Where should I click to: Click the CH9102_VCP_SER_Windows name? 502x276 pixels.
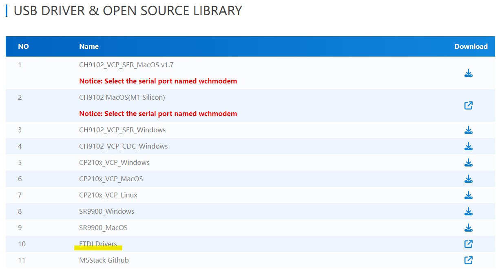point(122,130)
